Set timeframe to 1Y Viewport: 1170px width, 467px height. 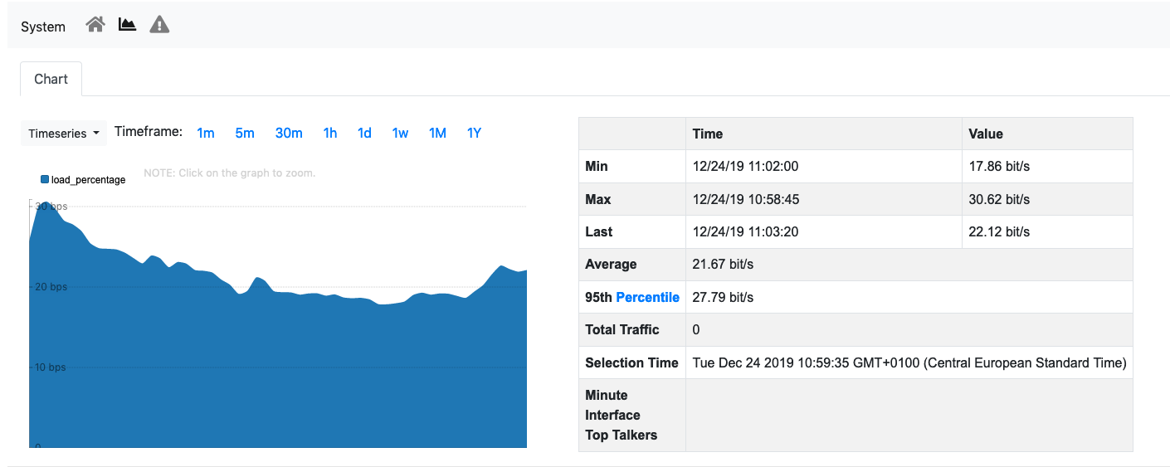(474, 133)
